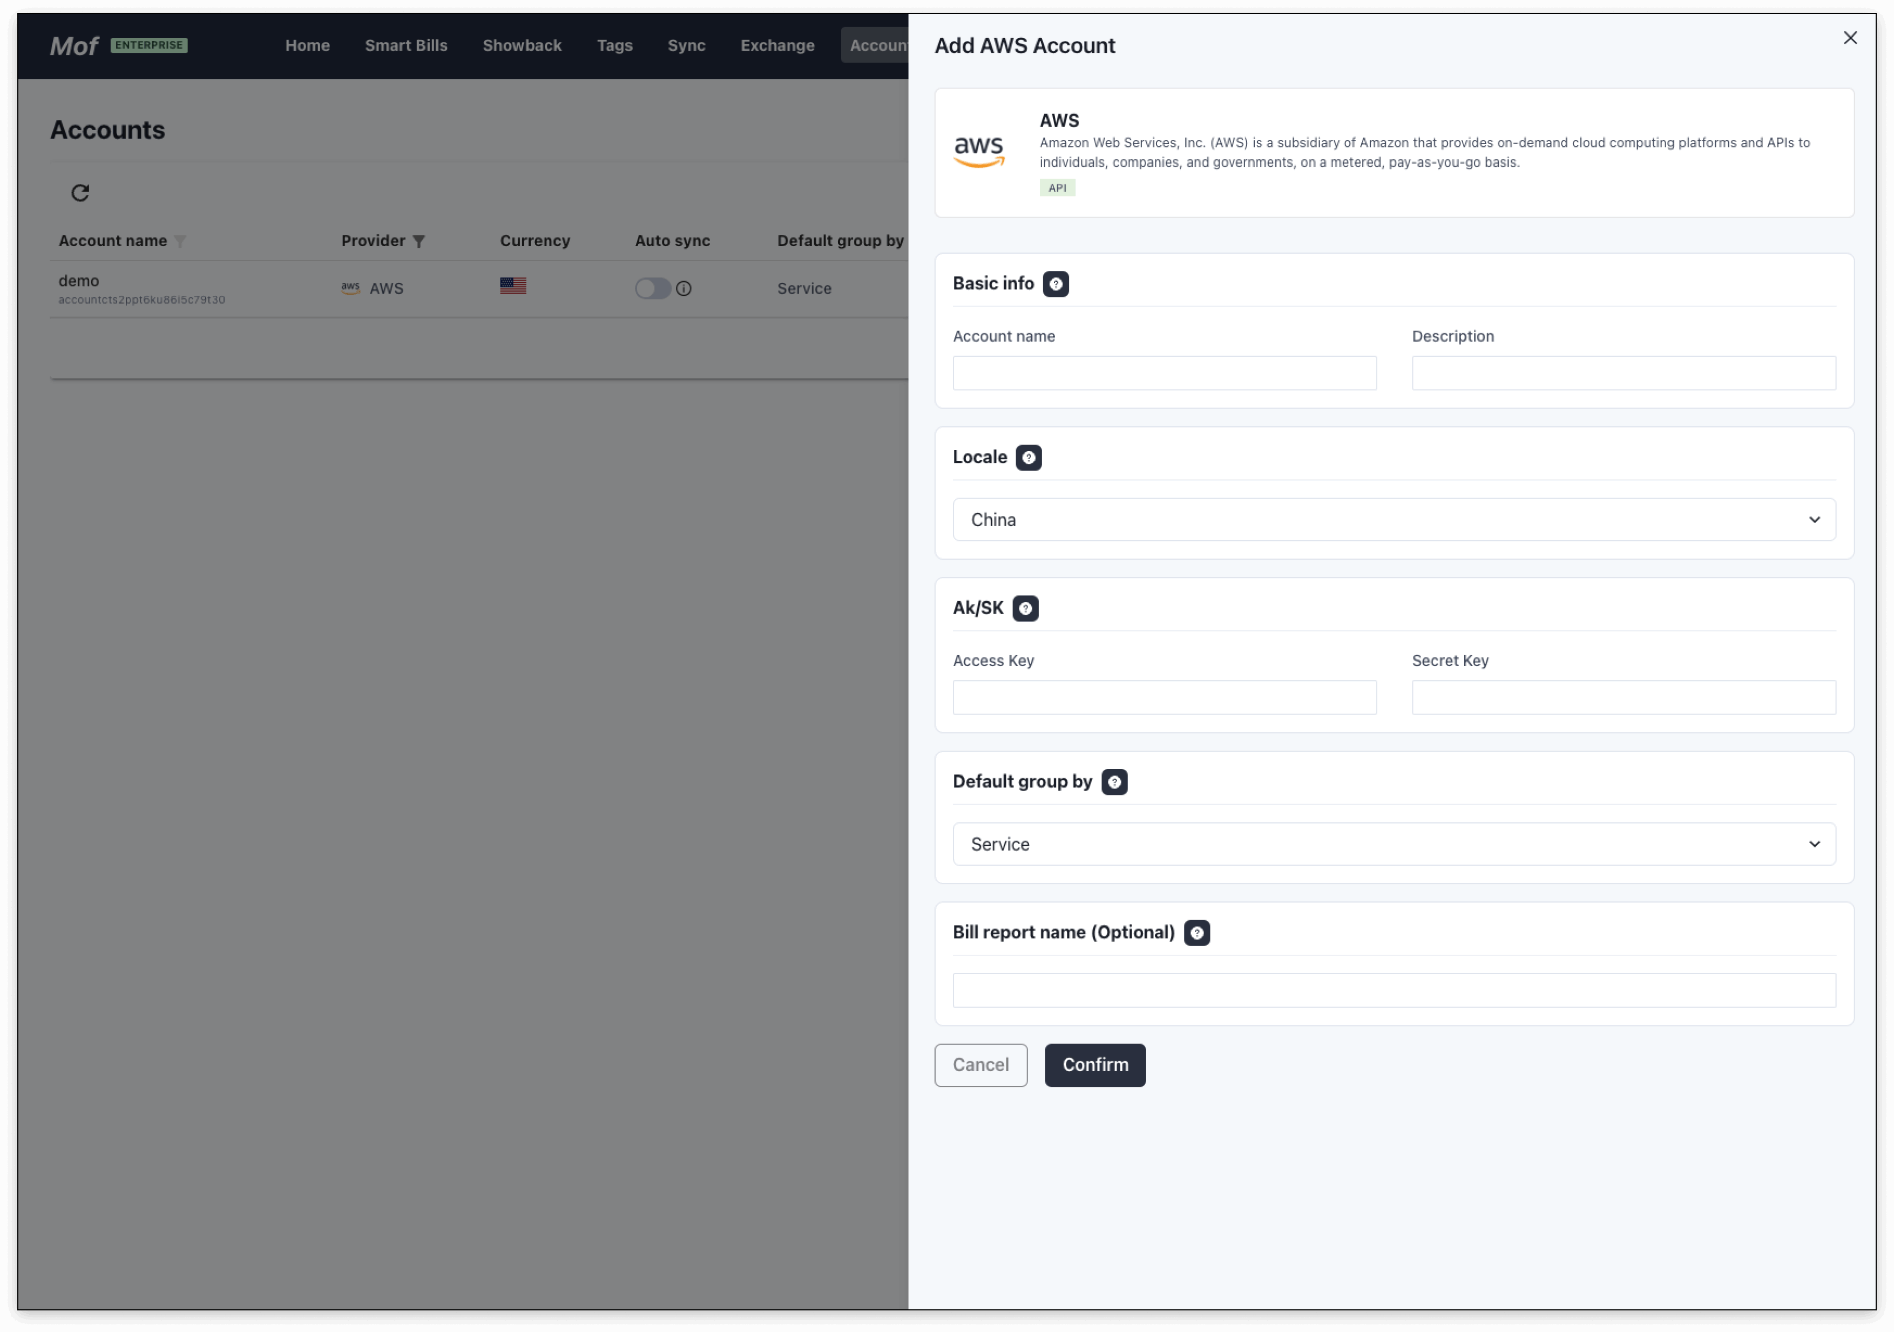Focus the Description input field
This screenshot has height=1332, width=1894.
coord(1624,373)
